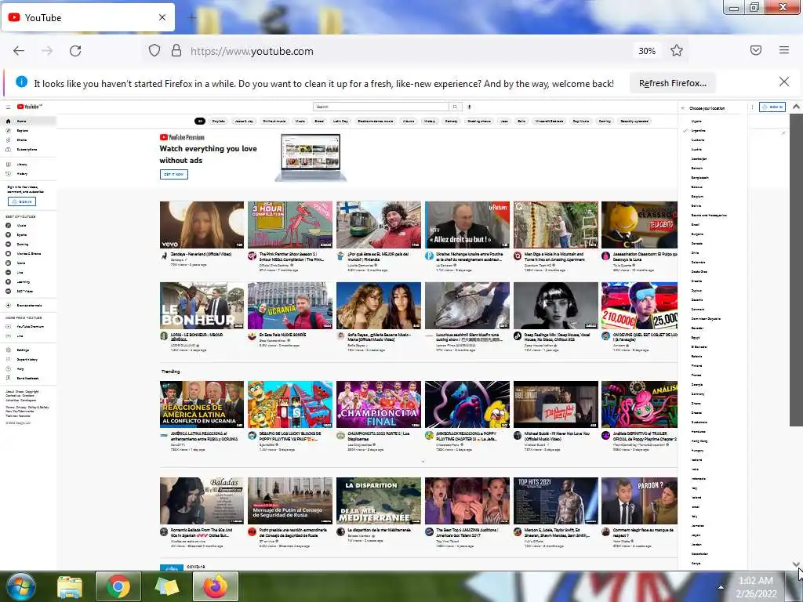Viewport: 803px width, 602px height.
Task: Open Windows Explorer from the taskbar
Action: [x=69, y=586]
